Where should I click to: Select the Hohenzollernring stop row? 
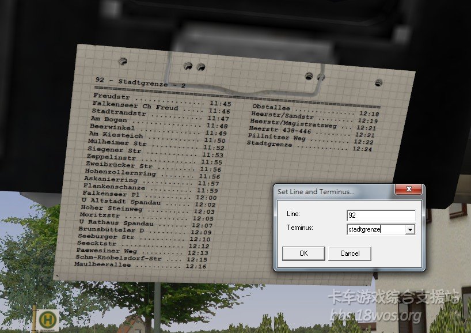tap(153, 173)
